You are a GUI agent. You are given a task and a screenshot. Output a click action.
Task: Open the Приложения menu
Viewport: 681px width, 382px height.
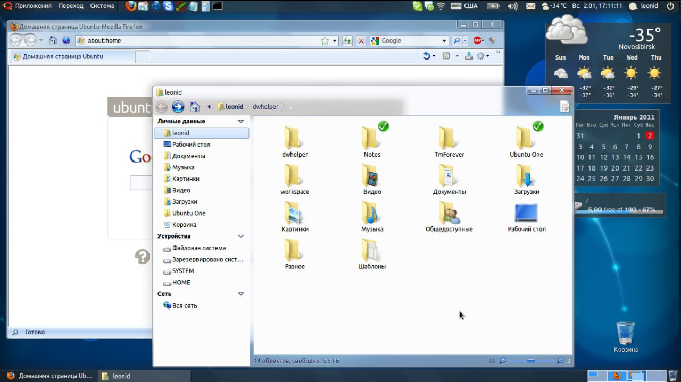point(33,6)
